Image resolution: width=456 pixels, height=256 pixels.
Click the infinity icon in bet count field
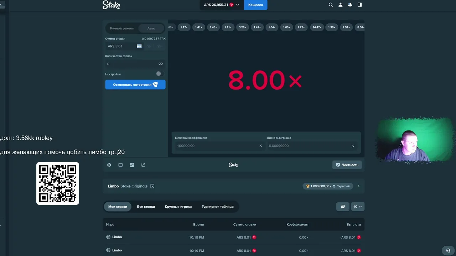click(161, 64)
